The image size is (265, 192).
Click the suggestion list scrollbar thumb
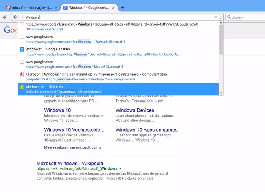pos(221,40)
